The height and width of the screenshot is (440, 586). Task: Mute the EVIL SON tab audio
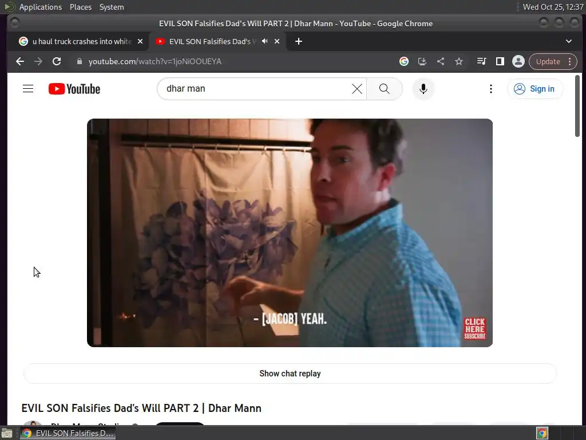tap(264, 41)
